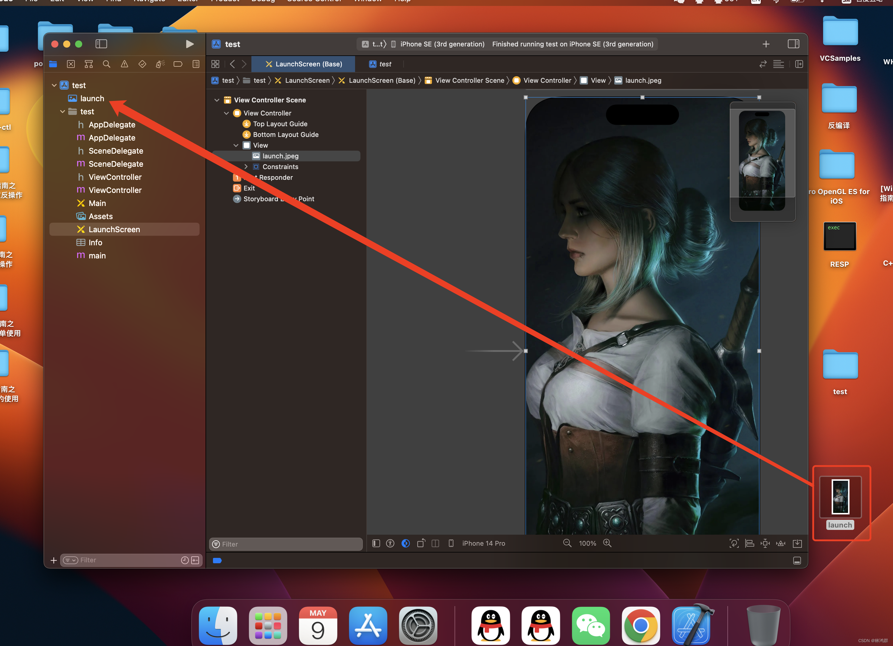The image size is (893, 646).
Task: Click the 100% zoom level
Action: tap(587, 543)
